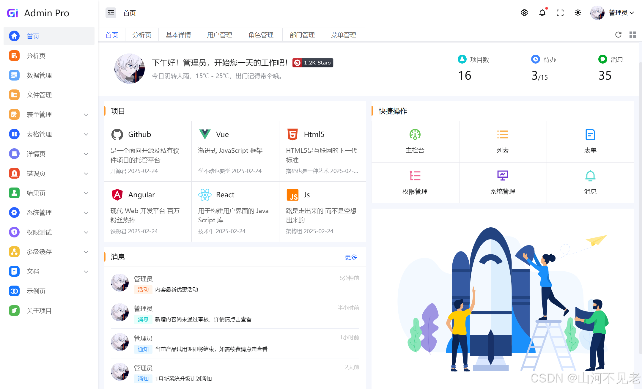Click the 更多 link in messages

tap(351, 257)
